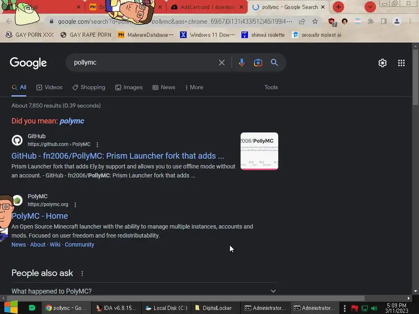Open the taskbar clock showing 5:09 PM
Screen dimensions: 419x314
[396, 308]
